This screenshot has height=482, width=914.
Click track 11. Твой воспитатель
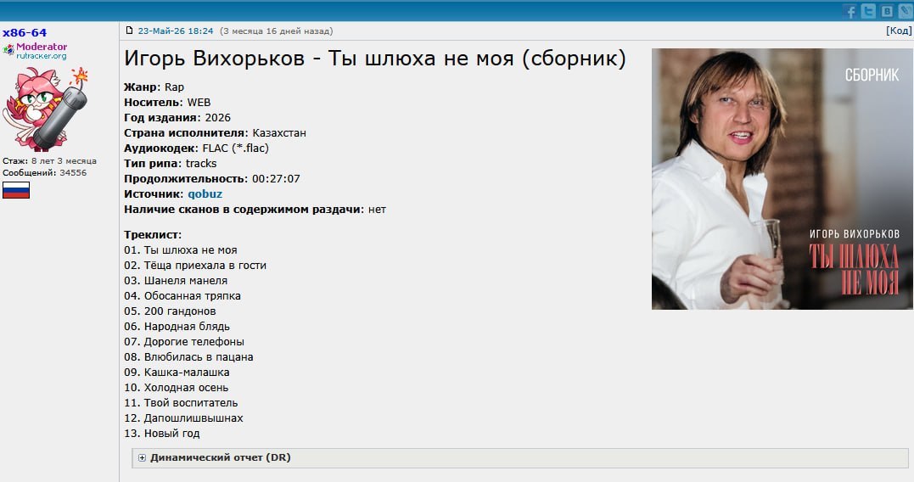pyautogui.click(x=181, y=403)
